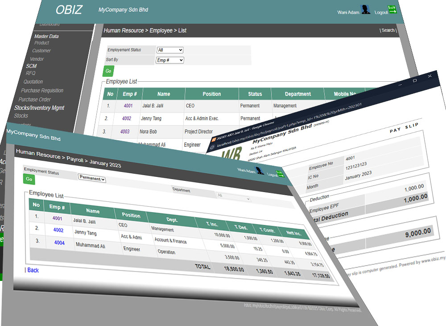The height and width of the screenshot is (326, 446).
Task: Click the Account & Finance department cell
Action: point(171,241)
